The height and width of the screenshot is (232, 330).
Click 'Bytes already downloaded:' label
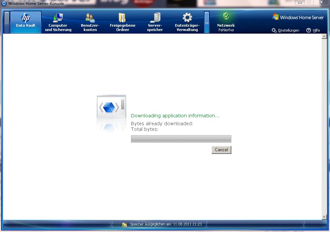pyautogui.click(x=162, y=124)
